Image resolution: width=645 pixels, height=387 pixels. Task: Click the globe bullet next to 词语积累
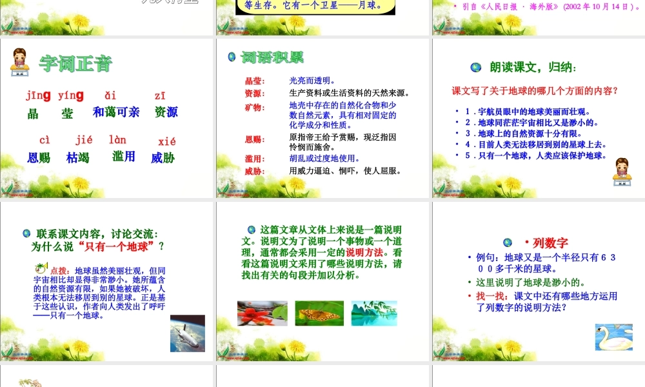232,57
